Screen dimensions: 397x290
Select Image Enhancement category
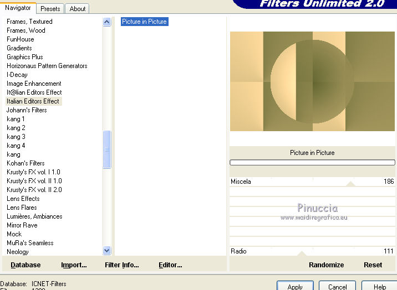pos(34,84)
